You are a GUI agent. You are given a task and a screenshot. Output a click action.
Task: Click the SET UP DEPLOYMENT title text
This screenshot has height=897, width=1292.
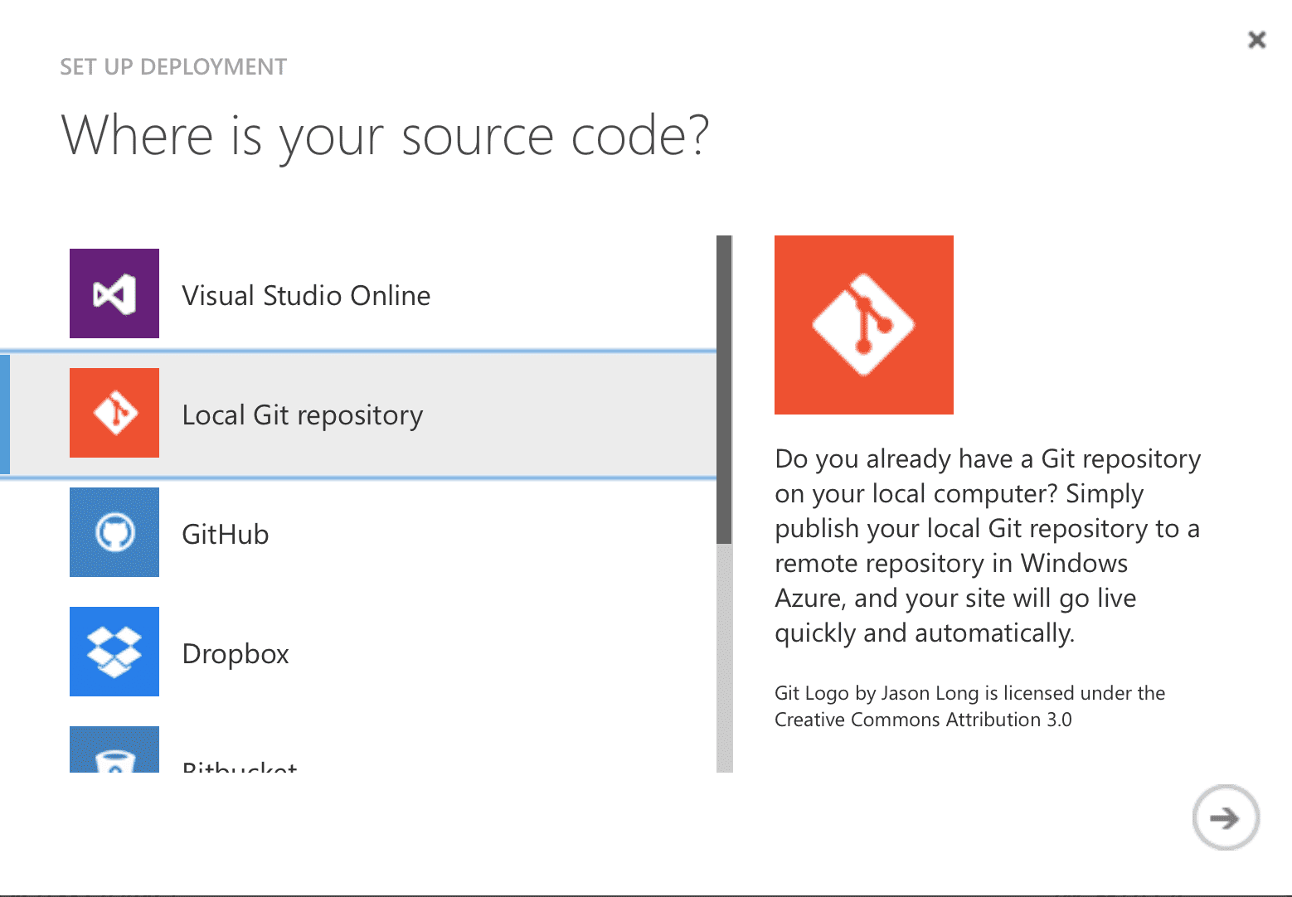tap(173, 67)
